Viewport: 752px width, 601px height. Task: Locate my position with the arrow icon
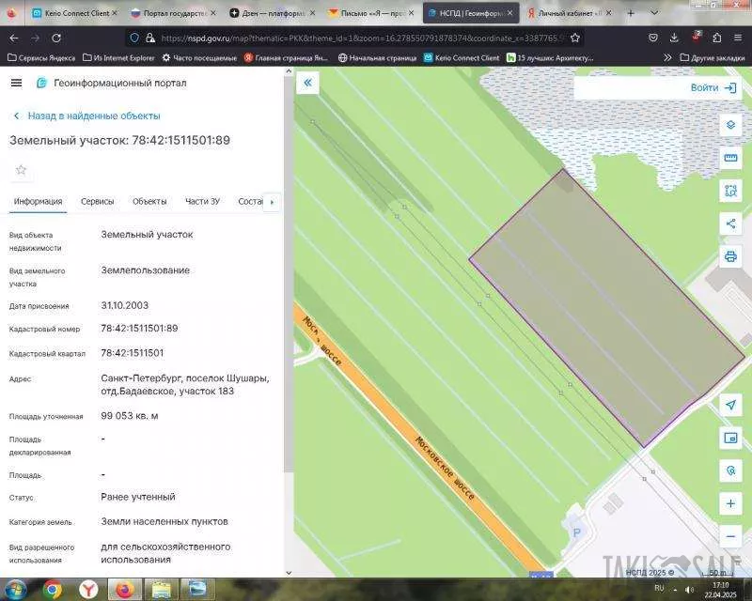(x=730, y=404)
